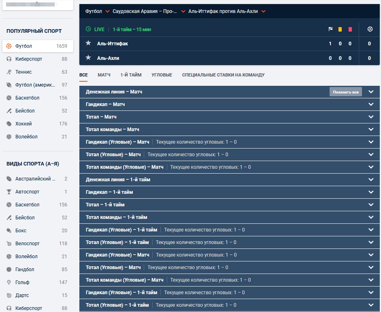Click the Теннис racket icon
381x312 pixels.
9,72
